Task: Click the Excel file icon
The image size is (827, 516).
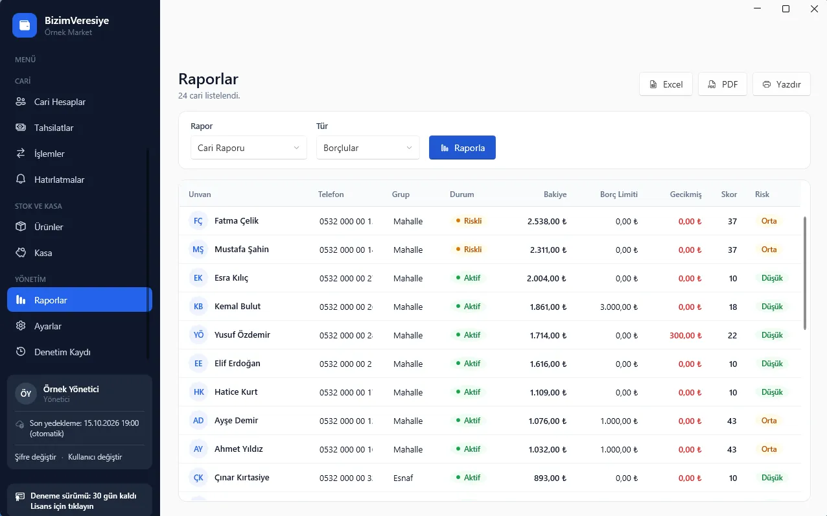Action: [x=653, y=84]
